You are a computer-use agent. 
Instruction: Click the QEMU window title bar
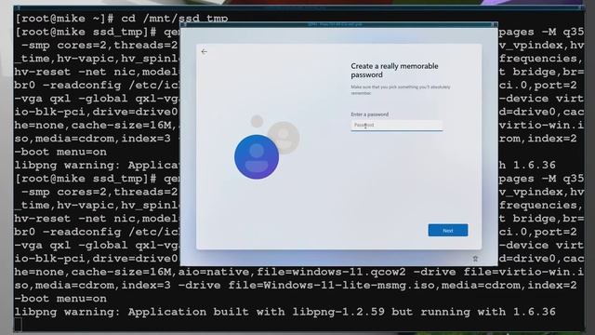point(338,24)
